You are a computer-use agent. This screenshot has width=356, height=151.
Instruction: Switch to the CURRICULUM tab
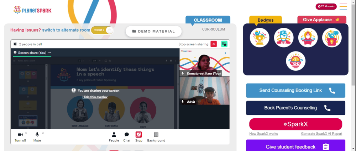[x=214, y=29]
